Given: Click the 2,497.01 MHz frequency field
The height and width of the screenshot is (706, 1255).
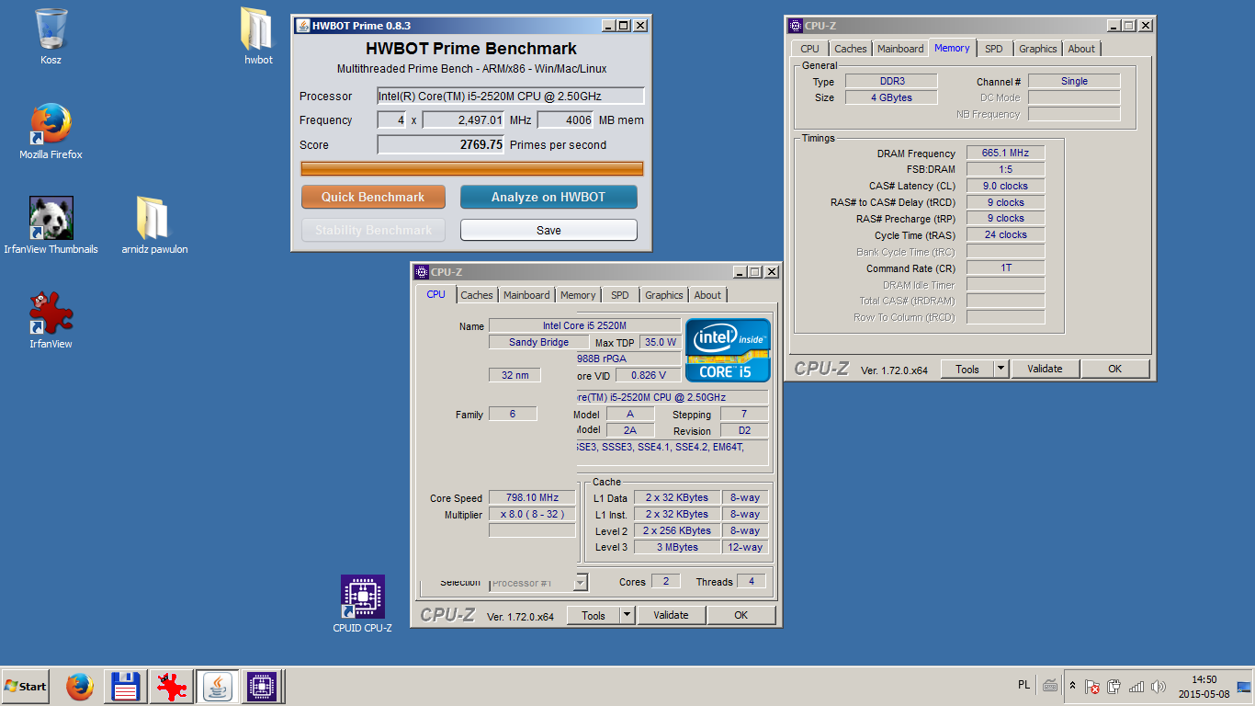Looking at the screenshot, I should tap(464, 120).
